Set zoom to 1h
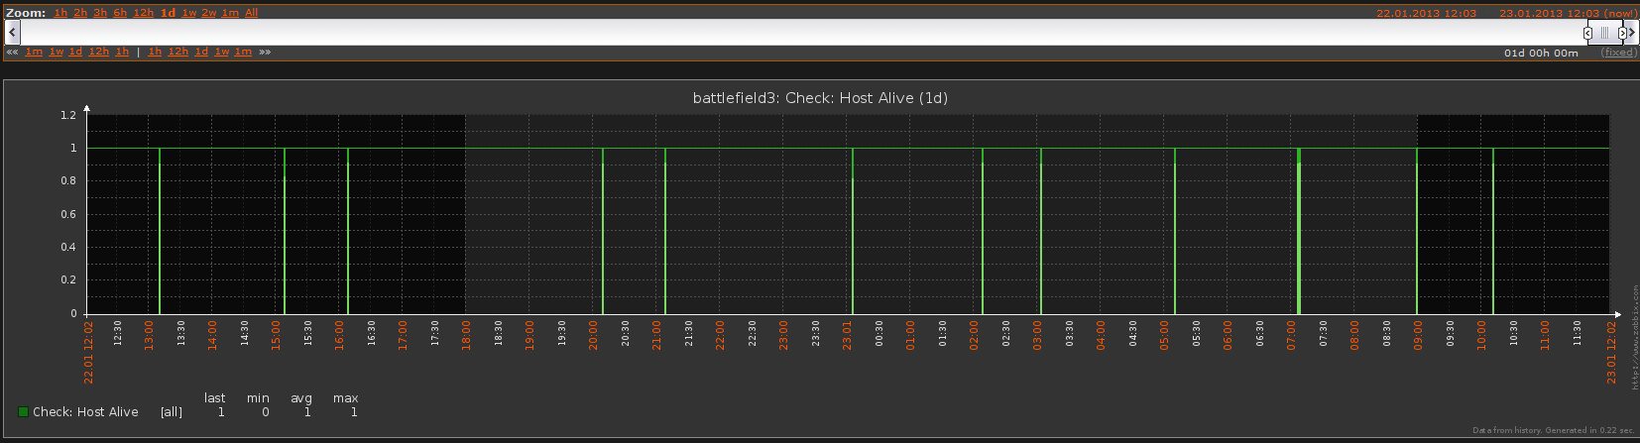This screenshot has height=443, width=1640. (x=60, y=13)
